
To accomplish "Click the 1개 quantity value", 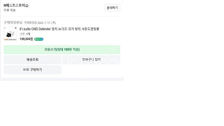I will point(28,34).
